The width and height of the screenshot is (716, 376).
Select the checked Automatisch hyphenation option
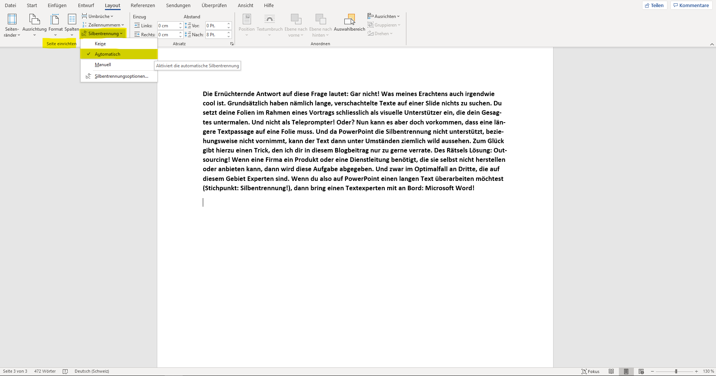point(108,54)
